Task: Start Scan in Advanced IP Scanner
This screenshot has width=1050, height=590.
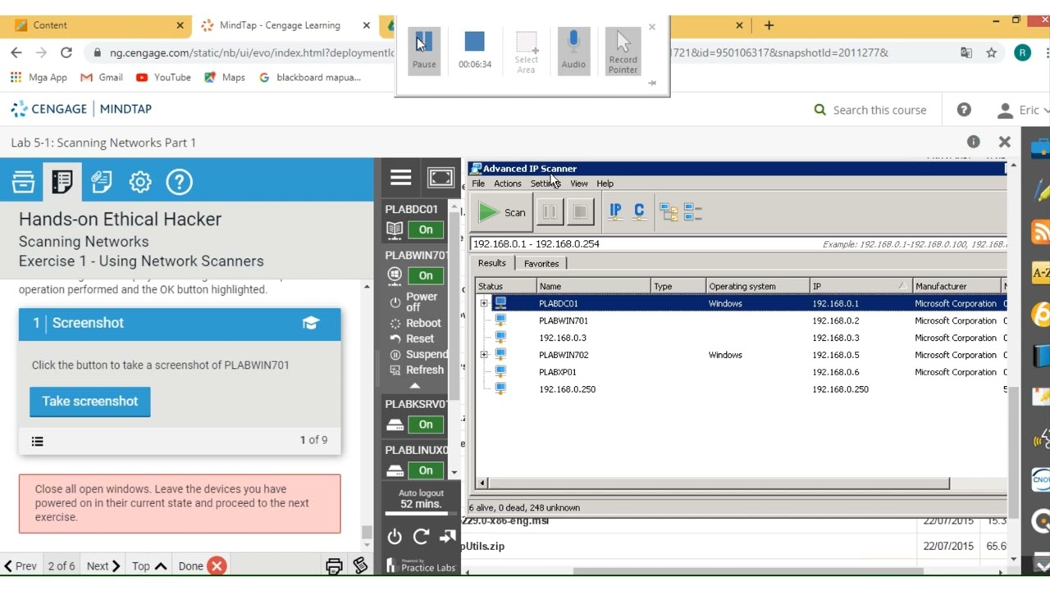Action: [x=502, y=213]
